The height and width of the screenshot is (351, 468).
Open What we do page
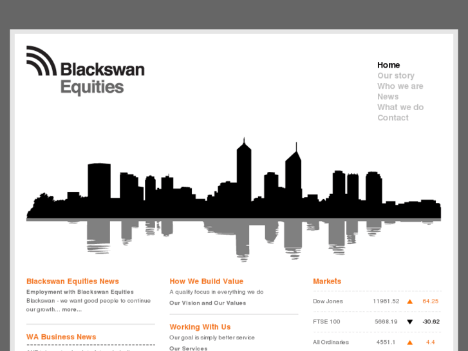400,108
